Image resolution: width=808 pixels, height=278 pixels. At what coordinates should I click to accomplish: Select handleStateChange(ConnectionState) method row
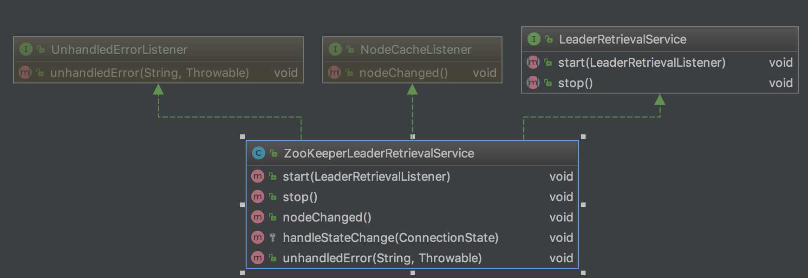pyautogui.click(x=412, y=238)
